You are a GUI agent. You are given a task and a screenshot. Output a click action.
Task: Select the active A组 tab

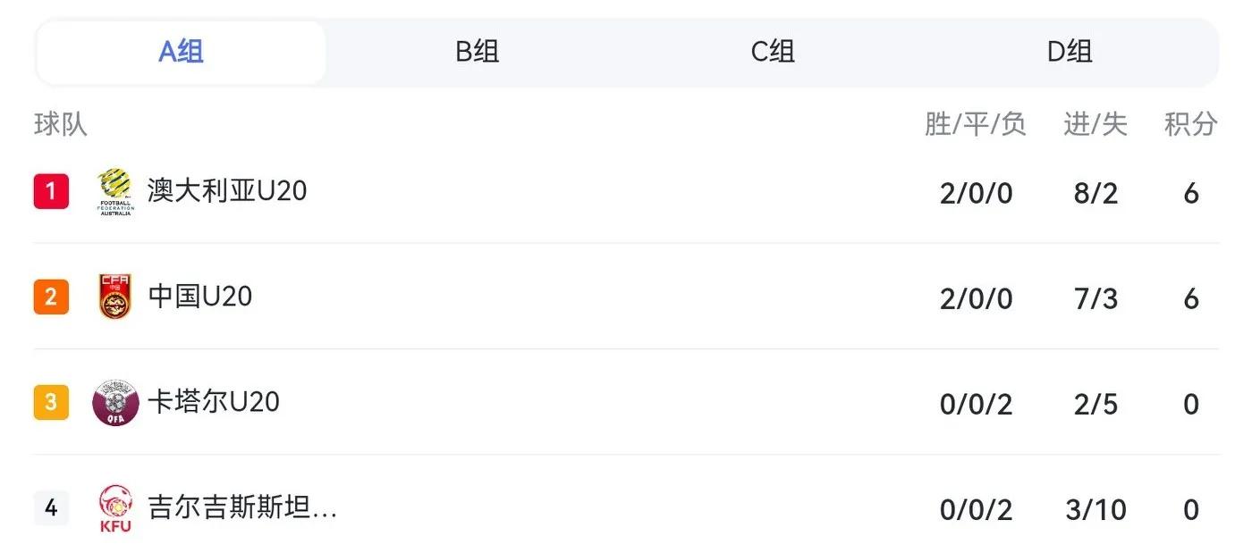(182, 52)
